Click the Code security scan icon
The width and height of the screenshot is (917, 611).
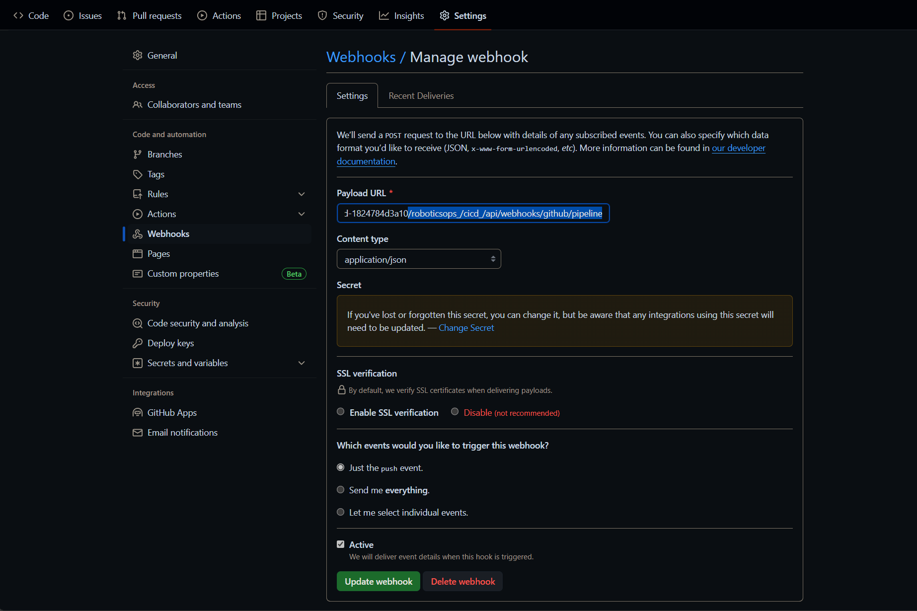(138, 323)
